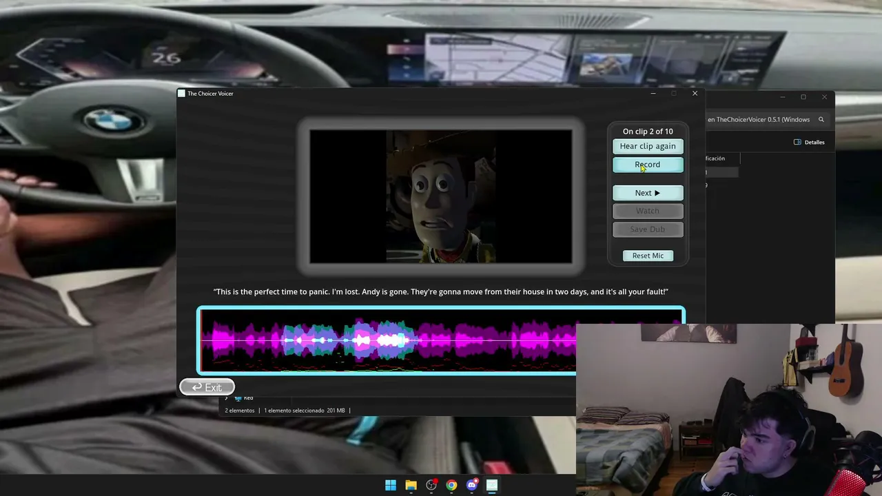882x496 pixels.
Task: Click the search magnifier icon in File Explorer
Action: coord(821,119)
